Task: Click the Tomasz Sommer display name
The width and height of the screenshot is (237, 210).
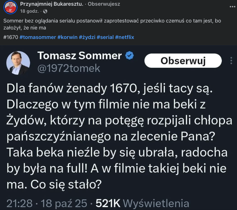Action: [x=80, y=55]
